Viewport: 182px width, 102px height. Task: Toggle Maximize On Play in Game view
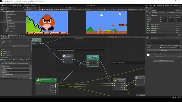pyautogui.click(x=122, y=10)
